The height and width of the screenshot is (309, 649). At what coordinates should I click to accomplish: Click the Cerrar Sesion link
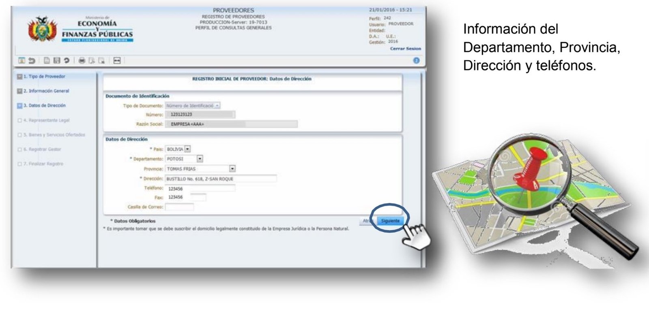405,49
